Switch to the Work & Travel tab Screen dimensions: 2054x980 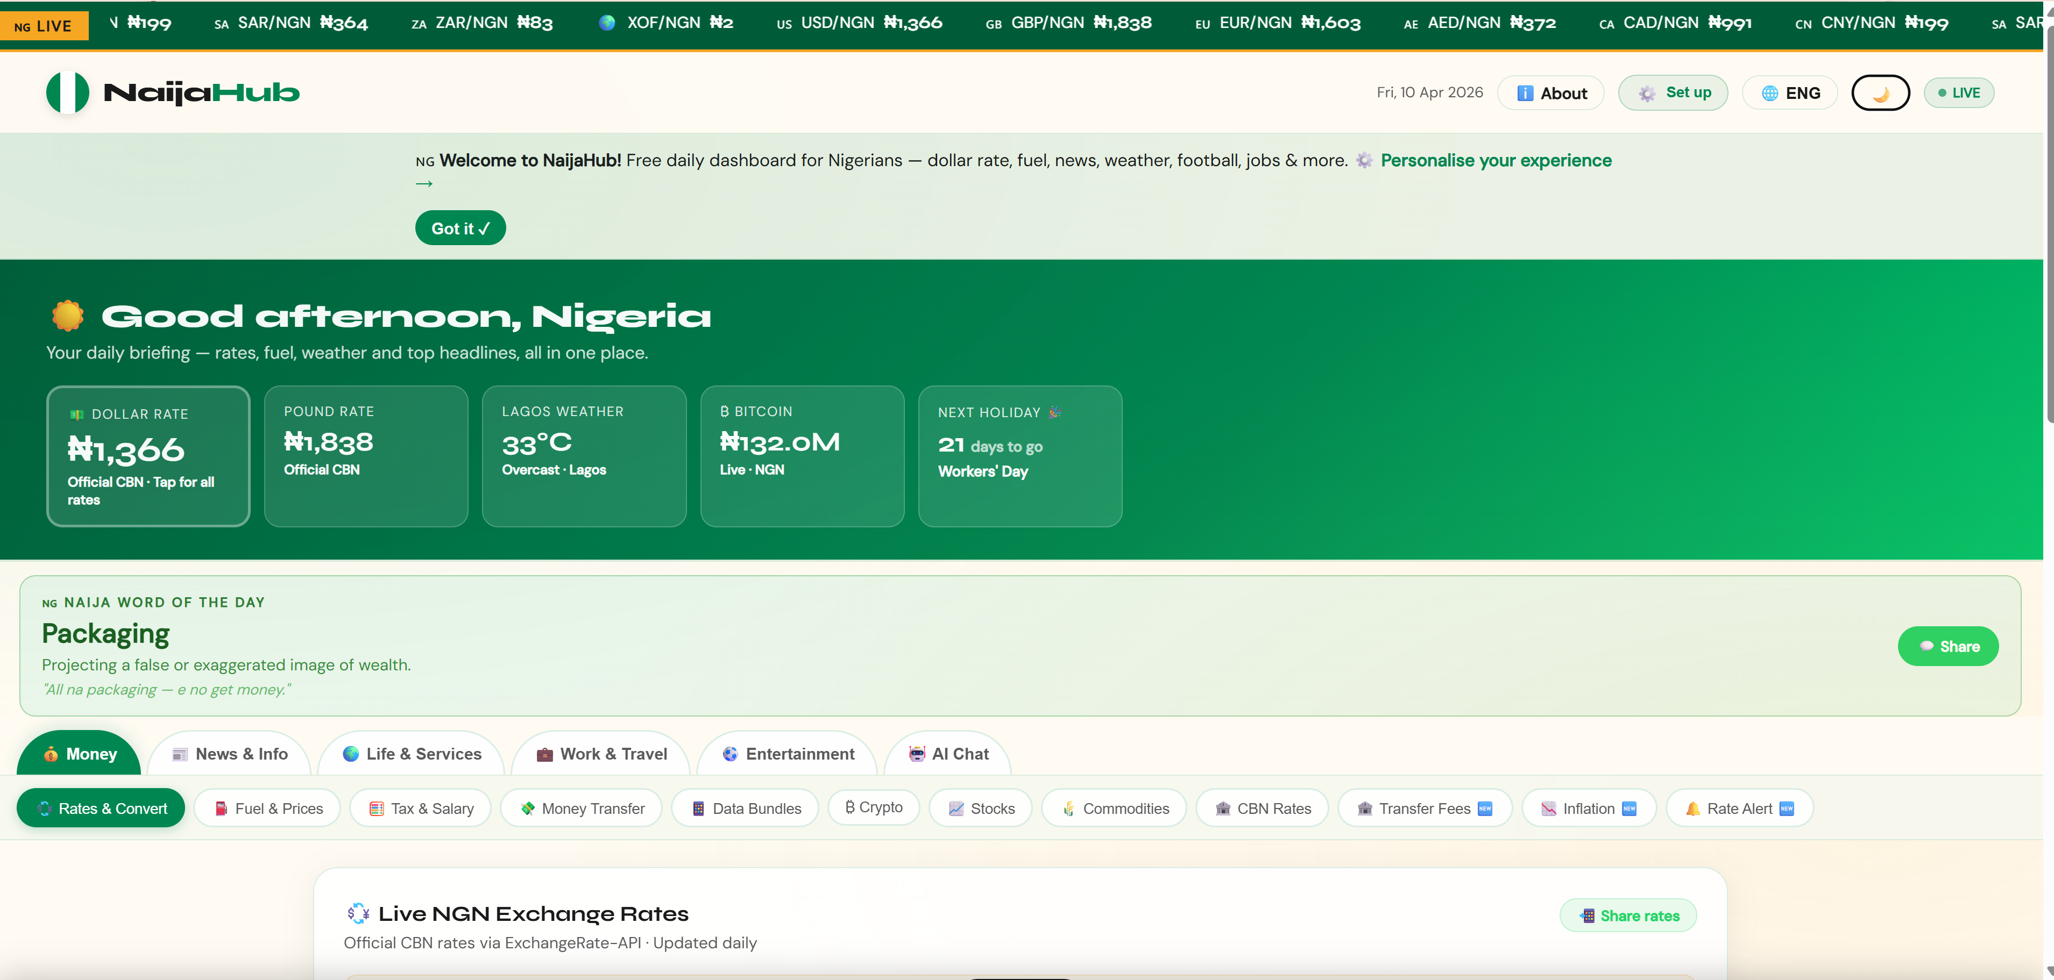(x=601, y=754)
